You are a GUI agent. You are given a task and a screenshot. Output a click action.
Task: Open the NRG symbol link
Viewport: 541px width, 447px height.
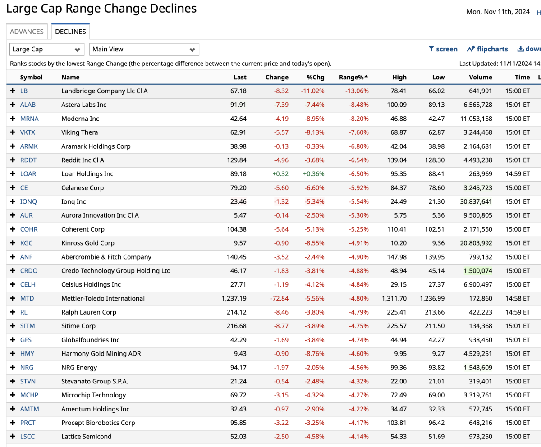point(27,367)
